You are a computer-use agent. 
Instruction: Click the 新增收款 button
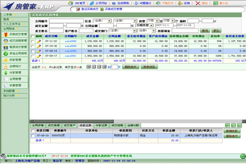[x=232, y=130]
